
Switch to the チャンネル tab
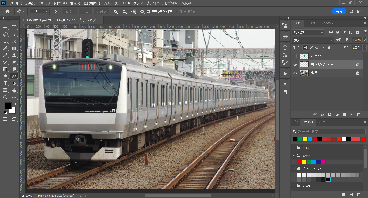click(x=327, y=23)
